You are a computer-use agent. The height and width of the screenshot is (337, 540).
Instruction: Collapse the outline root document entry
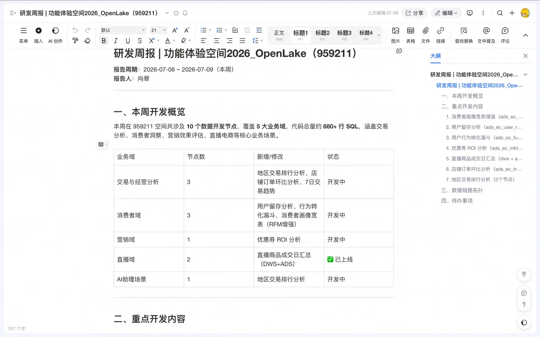click(x=525, y=75)
